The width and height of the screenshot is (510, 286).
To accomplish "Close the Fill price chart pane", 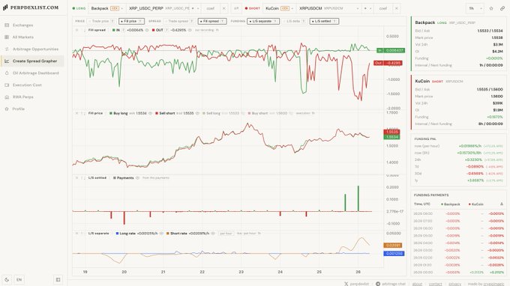I will pos(77,113).
